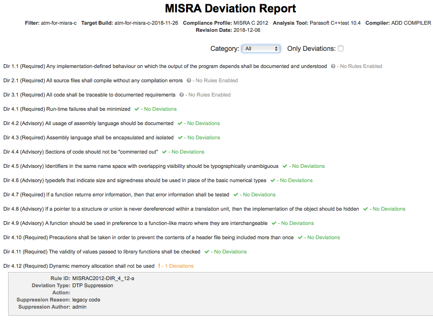Click the 'Suppression Reason:' field label
The image size is (433, 321).
[x=43, y=300]
